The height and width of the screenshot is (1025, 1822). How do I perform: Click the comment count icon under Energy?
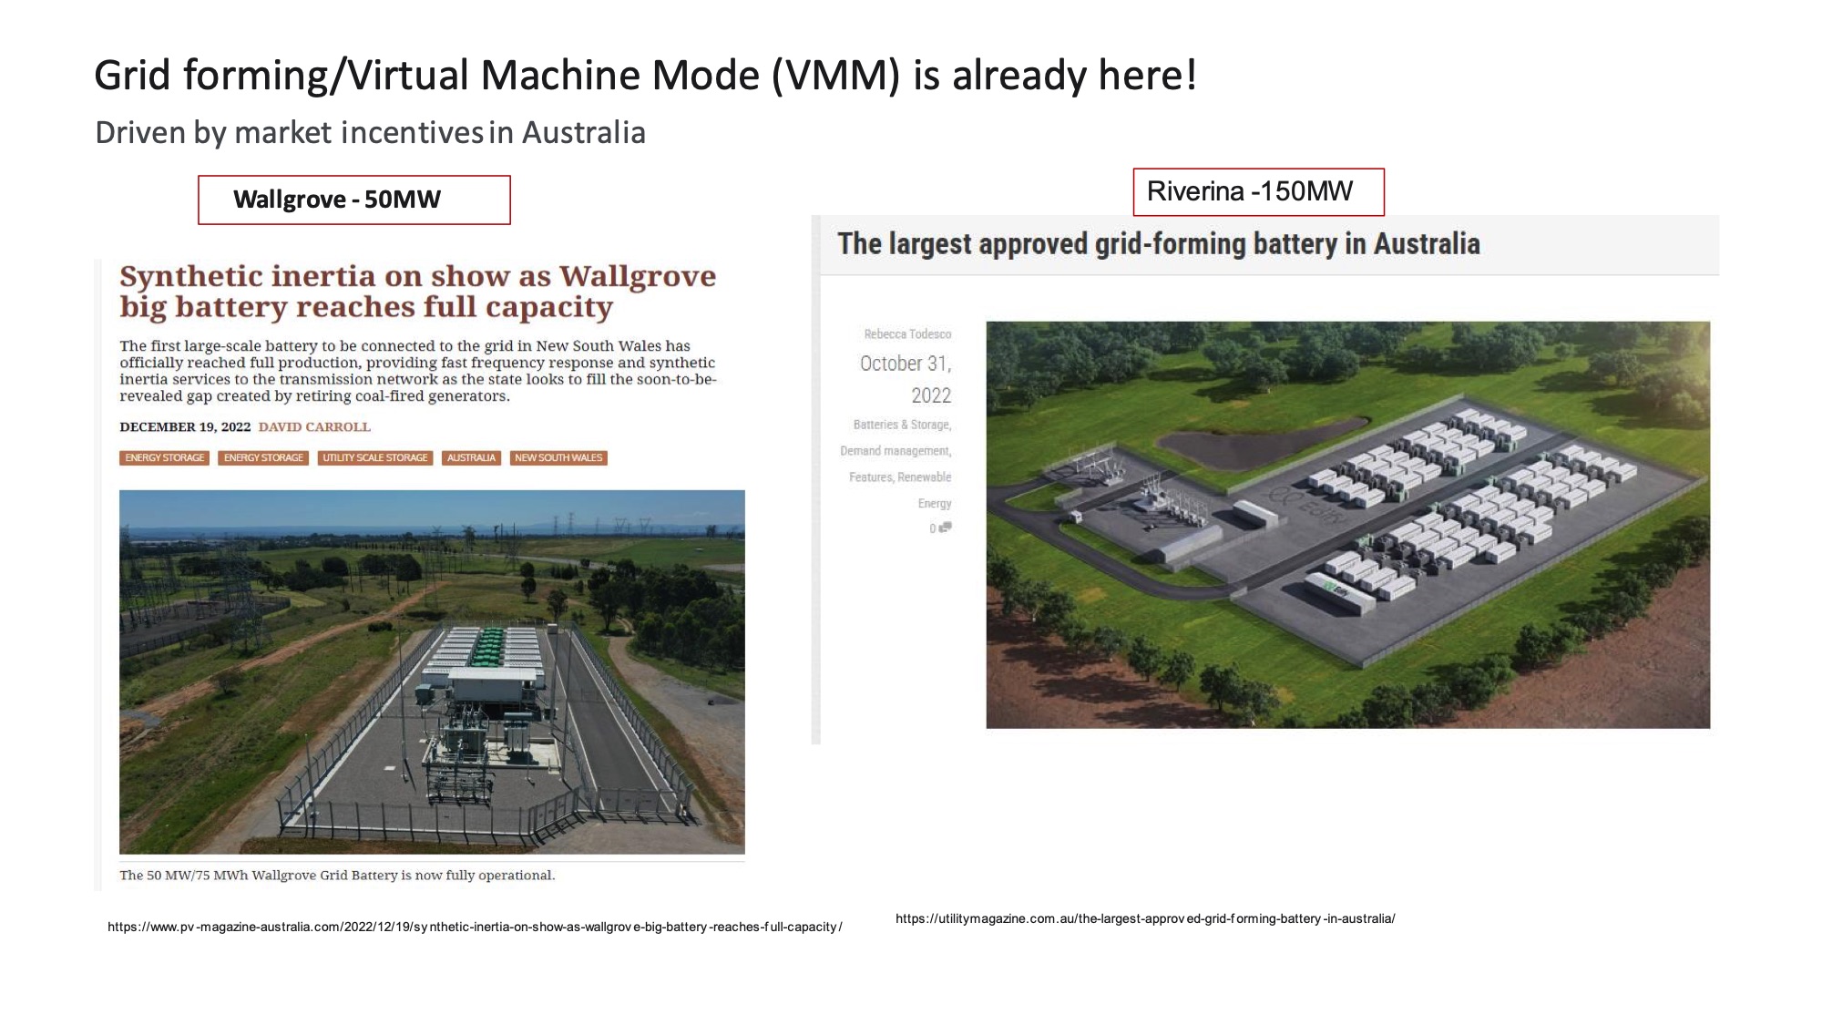point(945,528)
